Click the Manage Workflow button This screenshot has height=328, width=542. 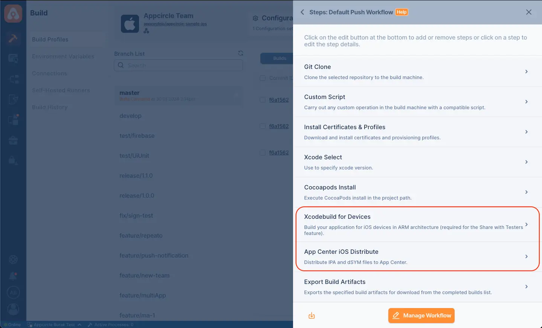[x=421, y=316]
